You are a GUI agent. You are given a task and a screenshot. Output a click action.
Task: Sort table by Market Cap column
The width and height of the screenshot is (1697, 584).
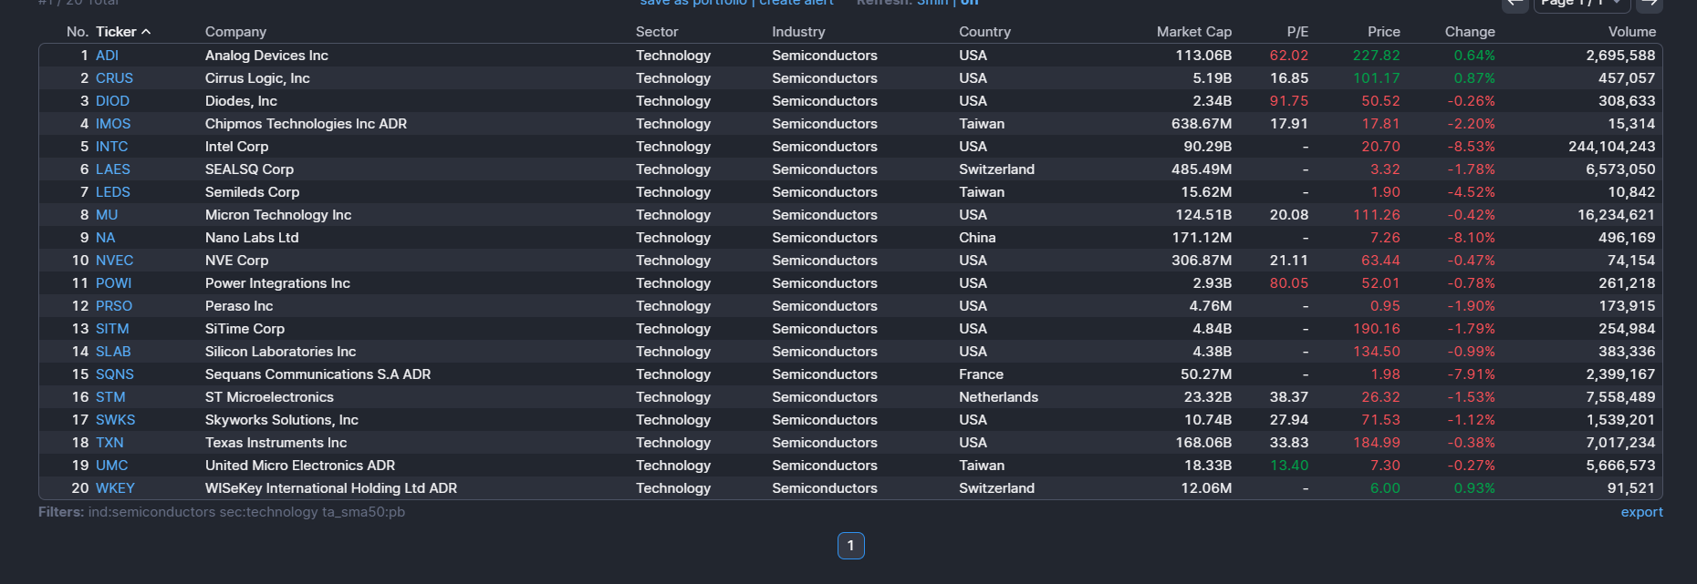1193,32
